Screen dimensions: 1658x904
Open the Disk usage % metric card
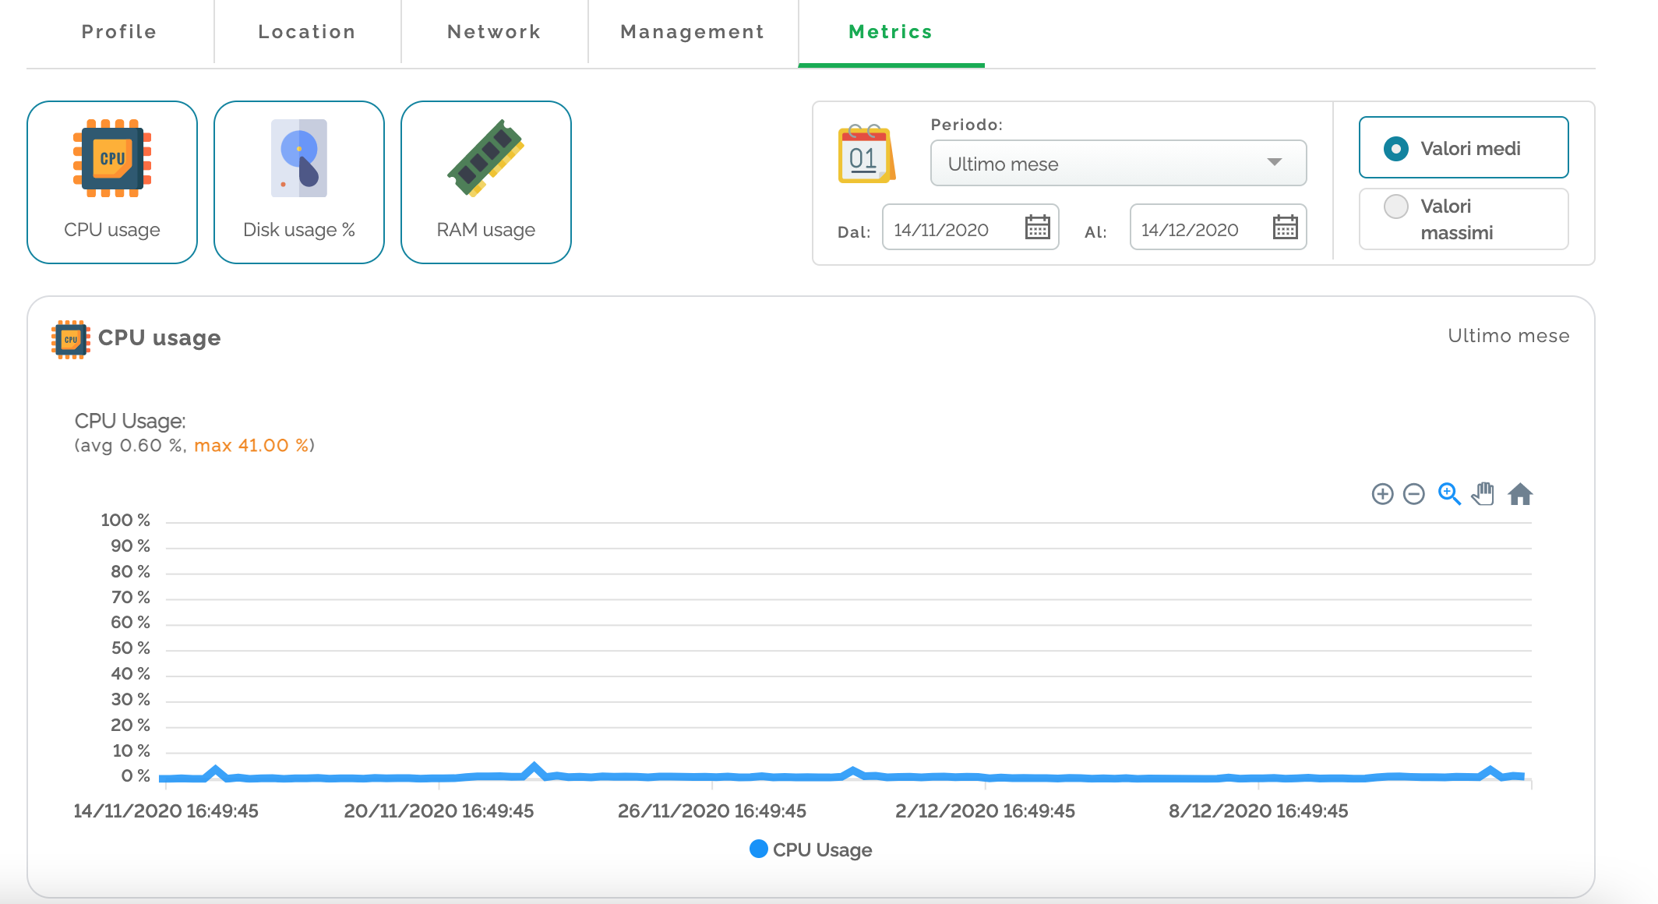coord(299,182)
